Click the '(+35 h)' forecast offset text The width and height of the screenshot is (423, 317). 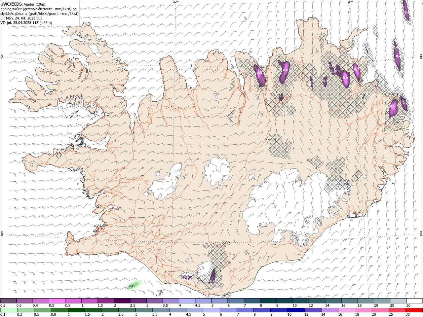tap(46, 23)
